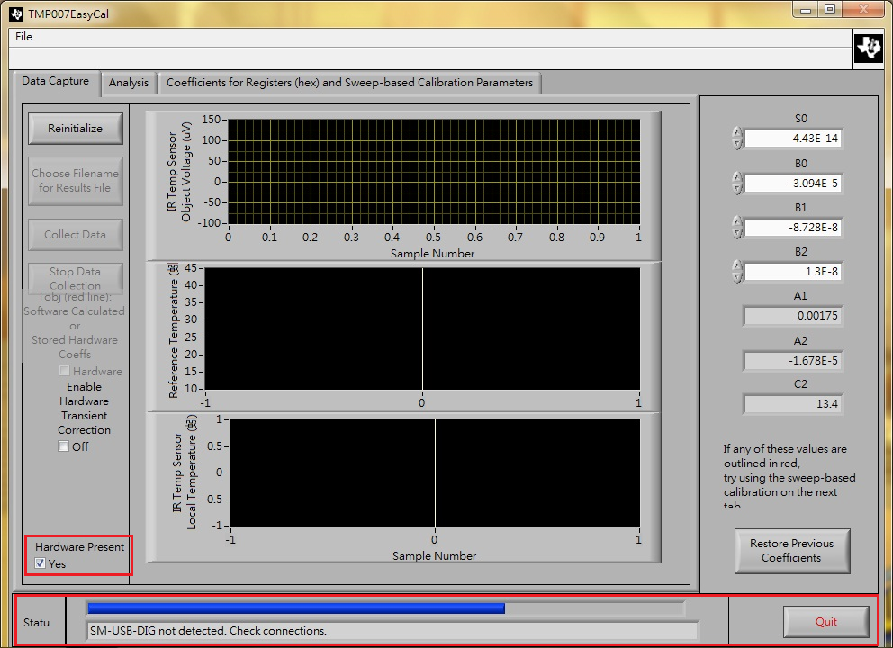Open Coefficients for Registers (hex) tab
Viewport: 893px width, 648px height.
349,83
